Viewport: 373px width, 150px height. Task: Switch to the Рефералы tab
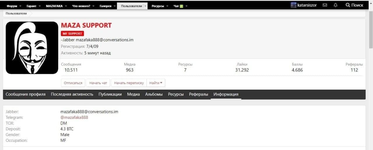tap(198, 94)
